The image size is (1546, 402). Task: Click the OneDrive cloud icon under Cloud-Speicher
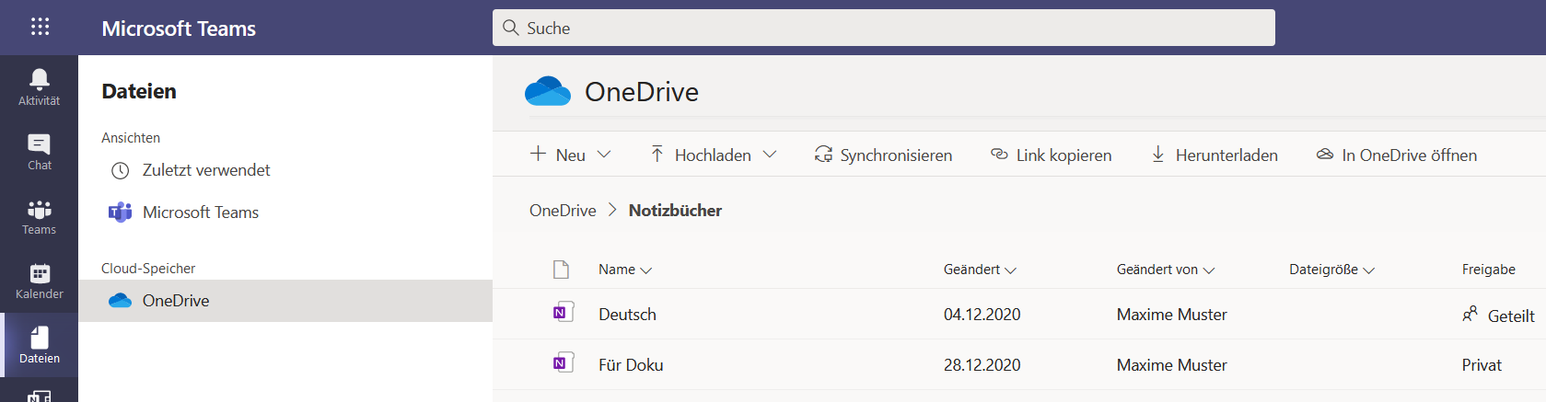(x=120, y=301)
